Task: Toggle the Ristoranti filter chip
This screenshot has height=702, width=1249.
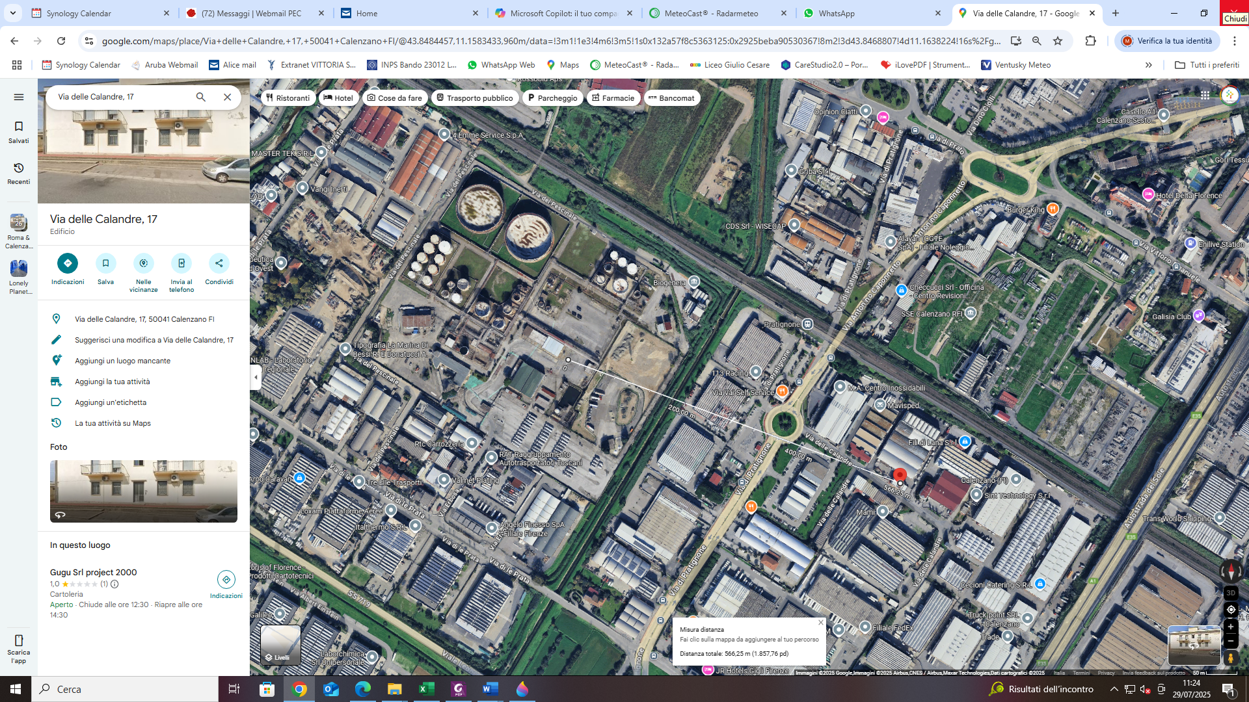Action: coord(288,97)
